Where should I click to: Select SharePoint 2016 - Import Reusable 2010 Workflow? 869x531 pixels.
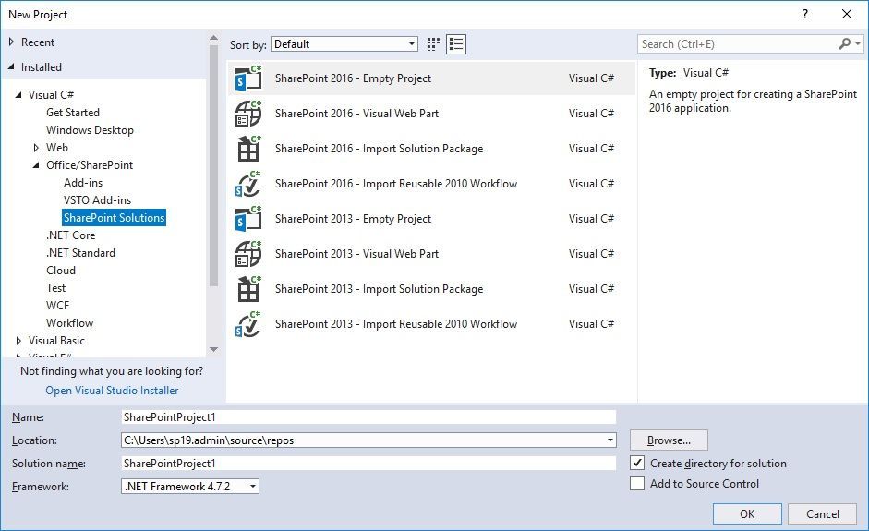(431, 184)
